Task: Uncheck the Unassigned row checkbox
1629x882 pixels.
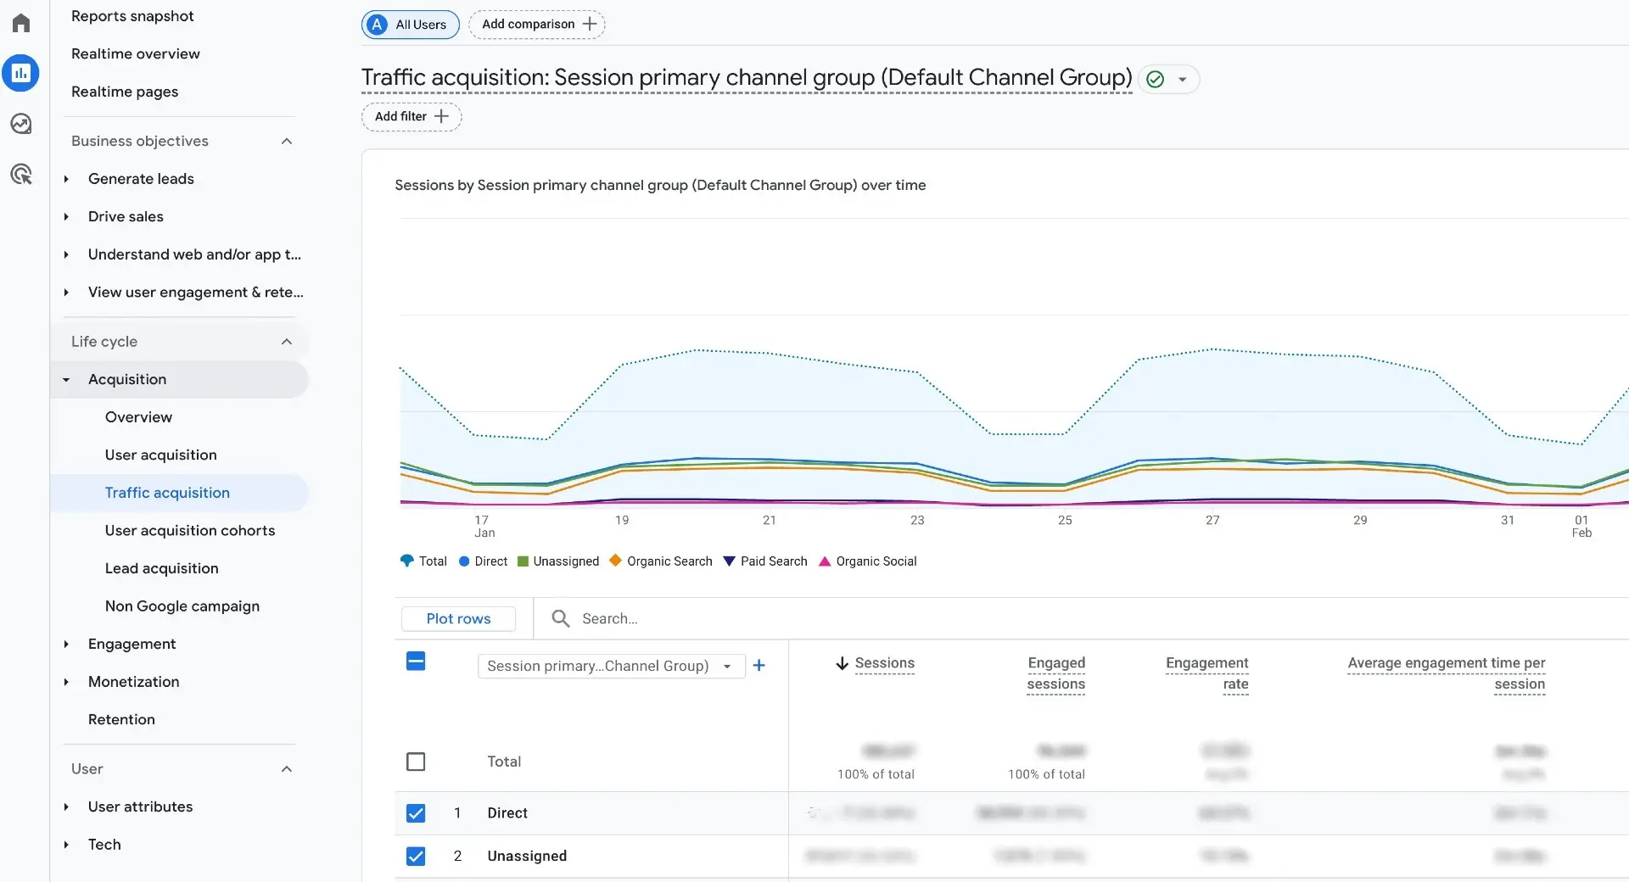Action: pyautogui.click(x=416, y=857)
